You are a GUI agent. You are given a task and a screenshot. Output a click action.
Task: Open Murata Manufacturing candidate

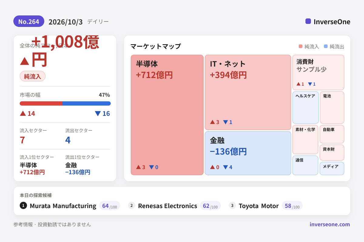pyautogui.click(x=63, y=206)
